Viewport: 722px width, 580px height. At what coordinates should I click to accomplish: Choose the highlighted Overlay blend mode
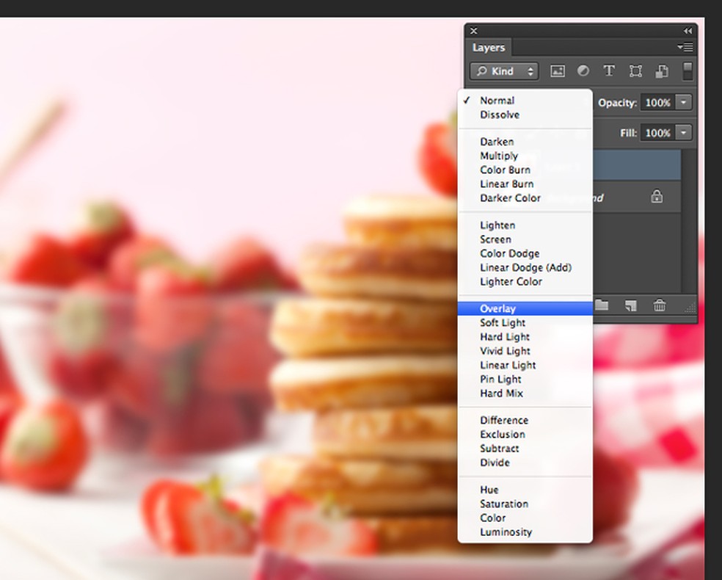[x=525, y=308]
